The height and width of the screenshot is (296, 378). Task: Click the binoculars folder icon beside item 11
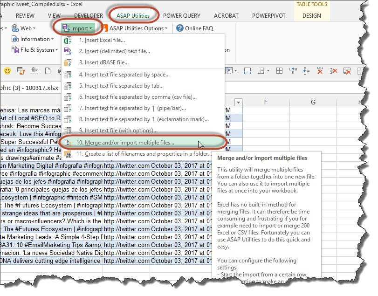[x=68, y=154]
